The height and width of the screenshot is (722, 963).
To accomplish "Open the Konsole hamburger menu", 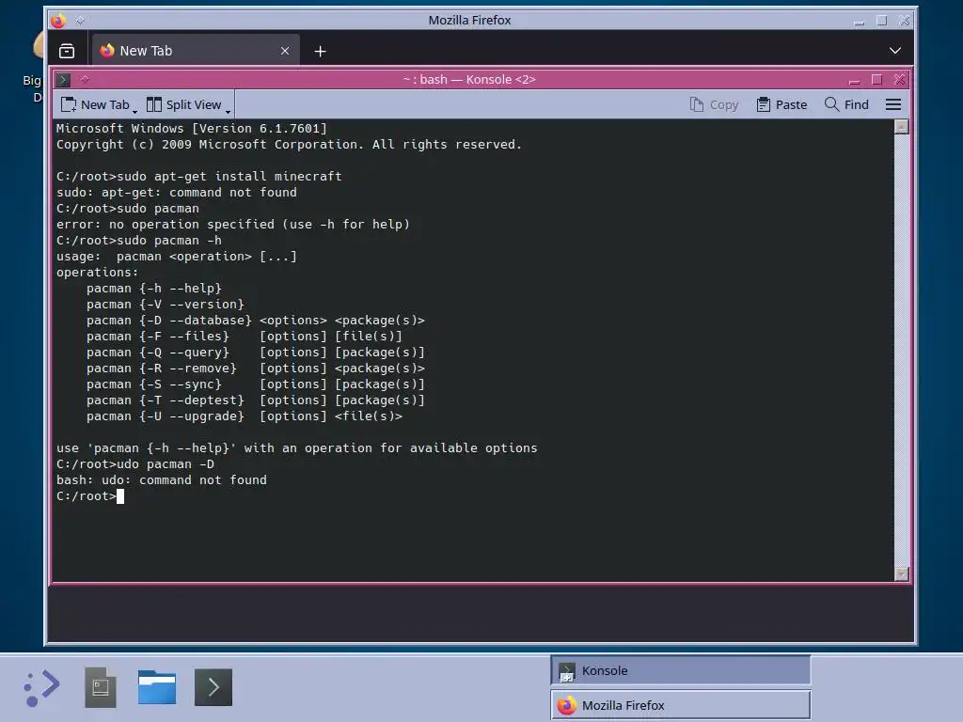I will pos(893,105).
